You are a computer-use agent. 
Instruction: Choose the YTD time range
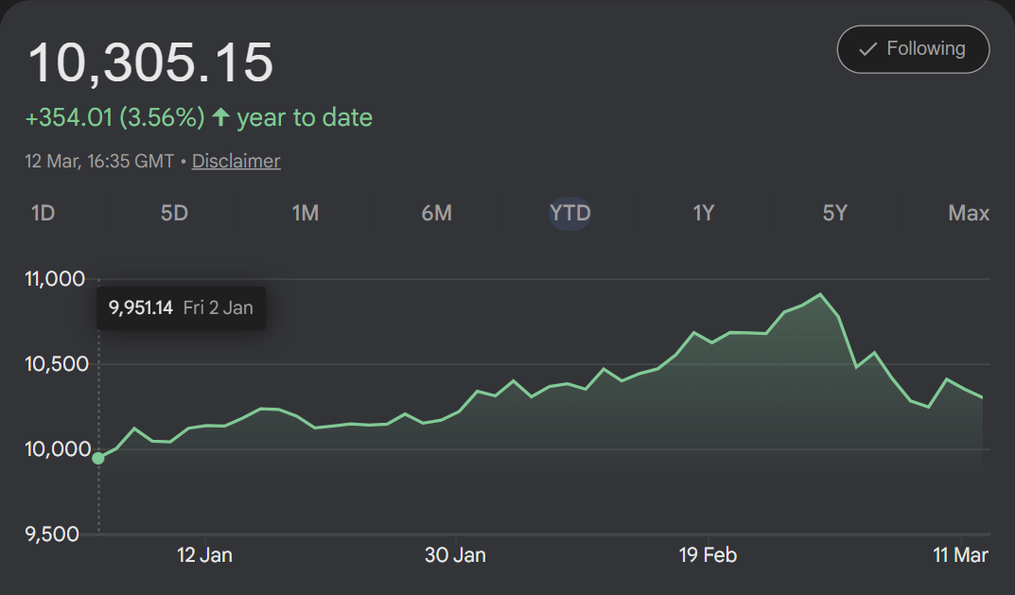(569, 213)
